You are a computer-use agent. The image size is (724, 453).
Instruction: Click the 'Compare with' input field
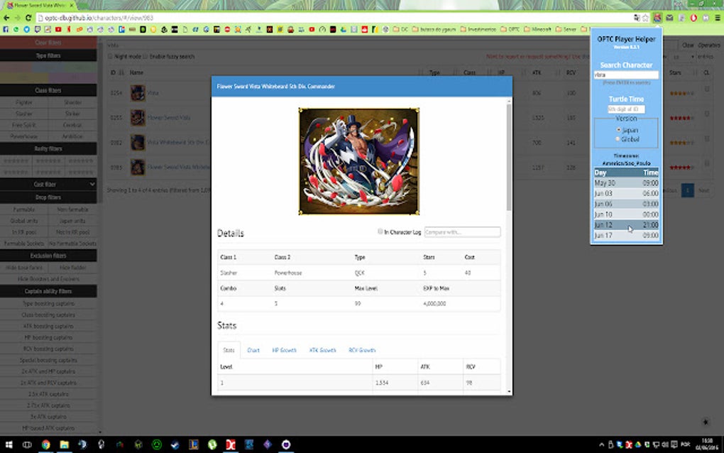(462, 231)
